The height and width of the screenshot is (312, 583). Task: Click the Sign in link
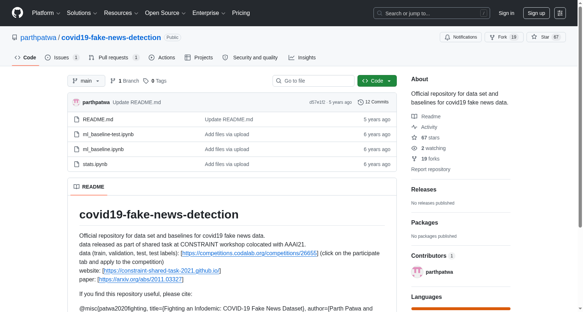[x=506, y=13]
